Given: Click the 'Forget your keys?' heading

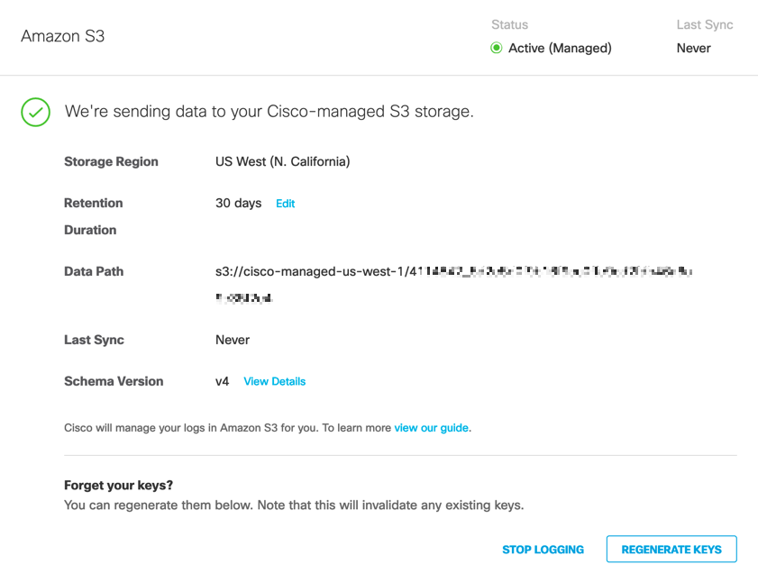Looking at the screenshot, I should click(x=118, y=485).
